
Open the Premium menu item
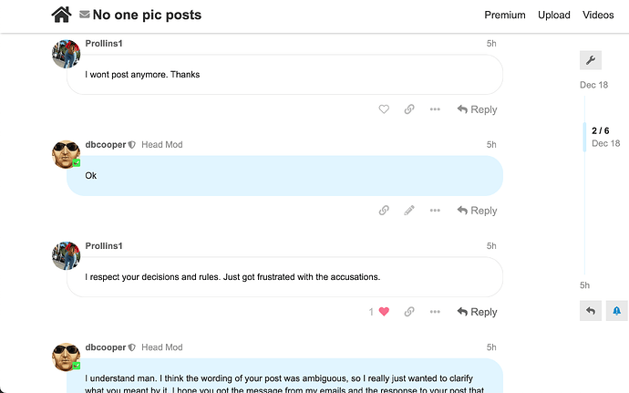click(x=505, y=15)
